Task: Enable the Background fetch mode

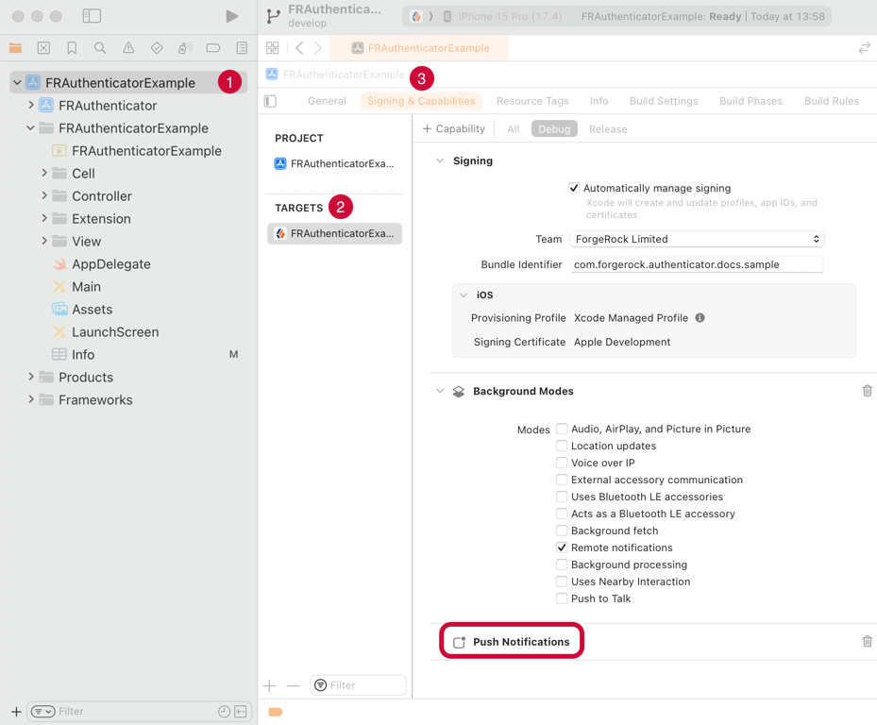Action: coord(562,531)
